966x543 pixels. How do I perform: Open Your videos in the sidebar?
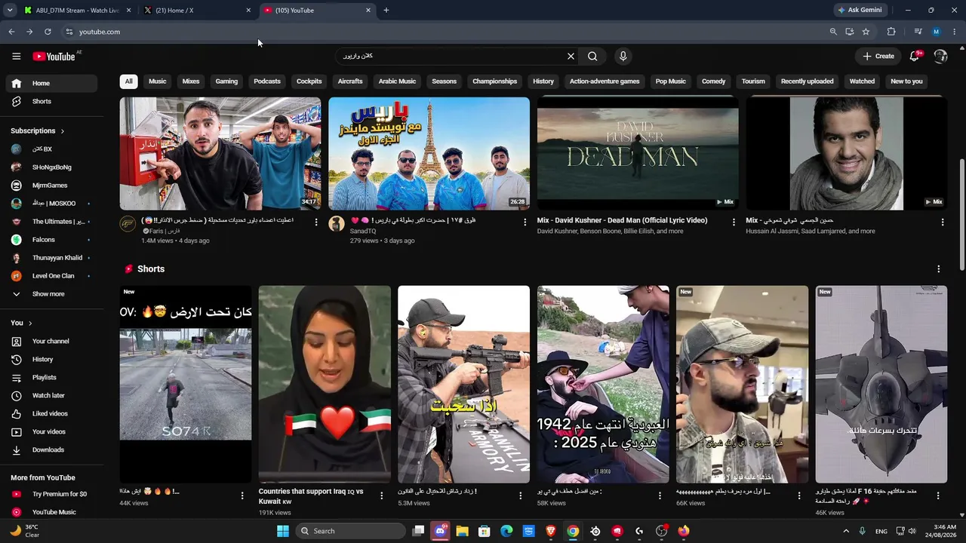click(51, 431)
